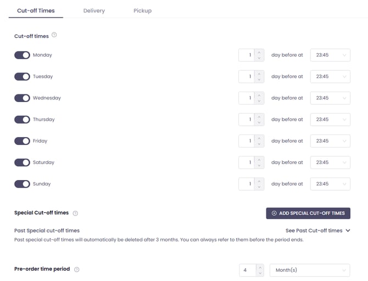The width and height of the screenshot is (368, 281).
Task: Decrease Tuesday days-before value with down arrow
Action: click(x=259, y=80)
